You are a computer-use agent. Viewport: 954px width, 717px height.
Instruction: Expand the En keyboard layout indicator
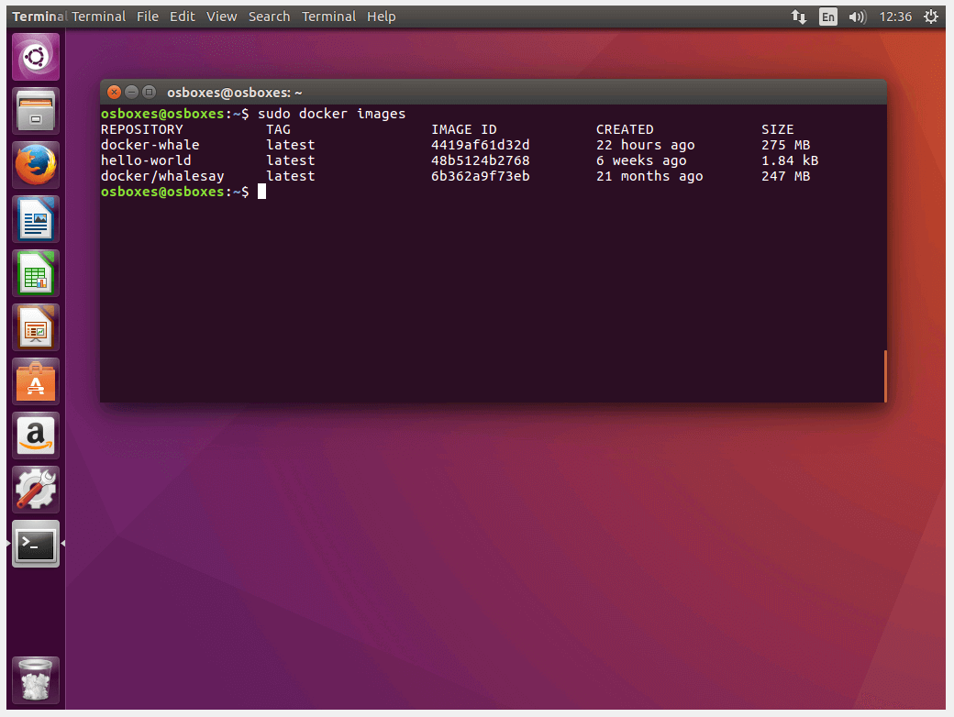click(x=828, y=17)
